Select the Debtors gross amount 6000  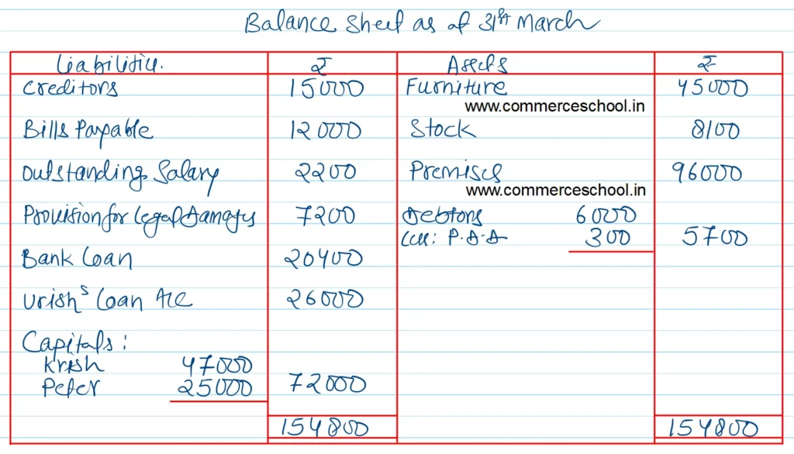point(606,215)
